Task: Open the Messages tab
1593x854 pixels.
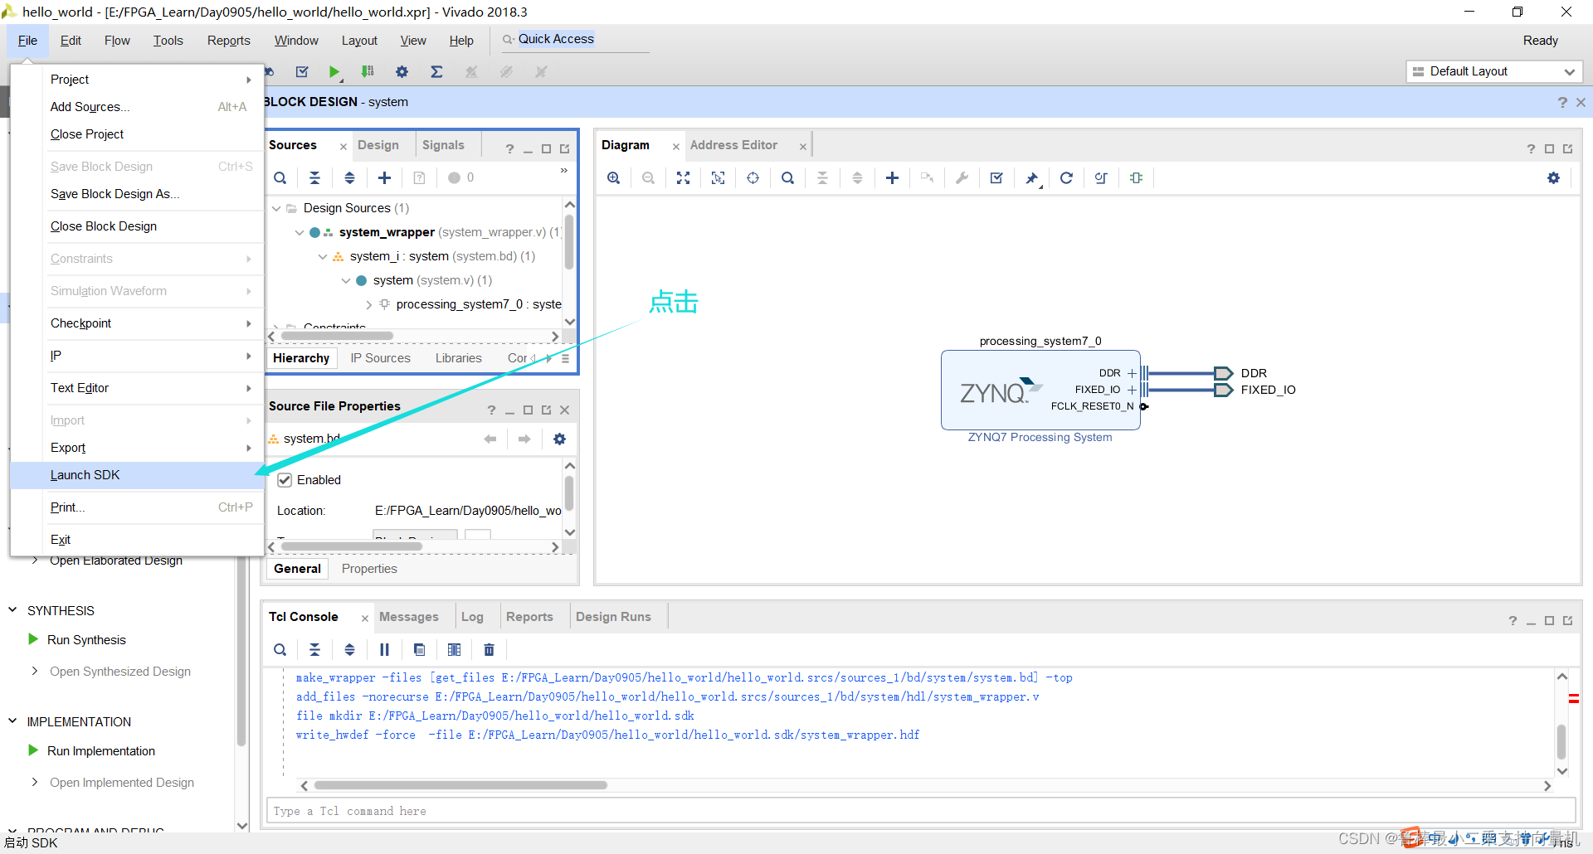Action: [x=408, y=617]
